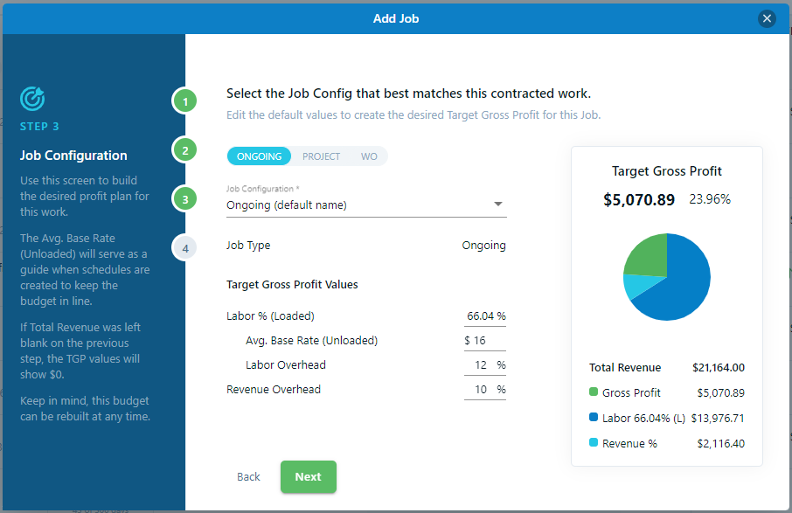Click the STEP 3 sidebar label
This screenshot has height=513, width=792.
[x=39, y=127]
